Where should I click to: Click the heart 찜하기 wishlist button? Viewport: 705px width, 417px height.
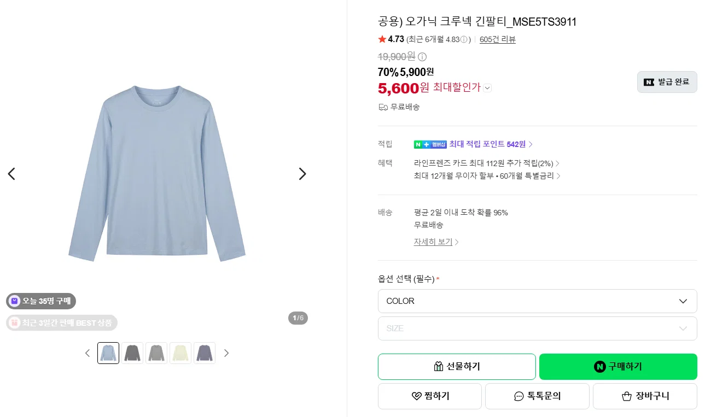(430, 396)
